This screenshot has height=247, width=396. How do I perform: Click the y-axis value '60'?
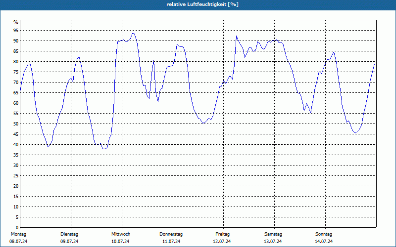(16, 103)
